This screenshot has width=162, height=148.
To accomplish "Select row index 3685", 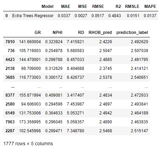I will tap(10, 77).
